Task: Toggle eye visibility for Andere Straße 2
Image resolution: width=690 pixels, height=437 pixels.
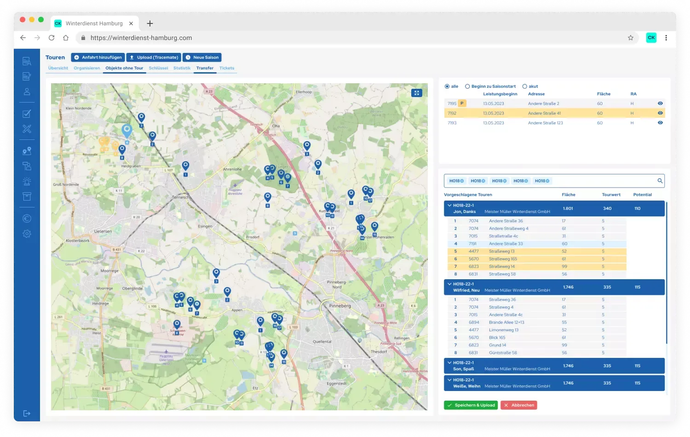Action: (660, 103)
